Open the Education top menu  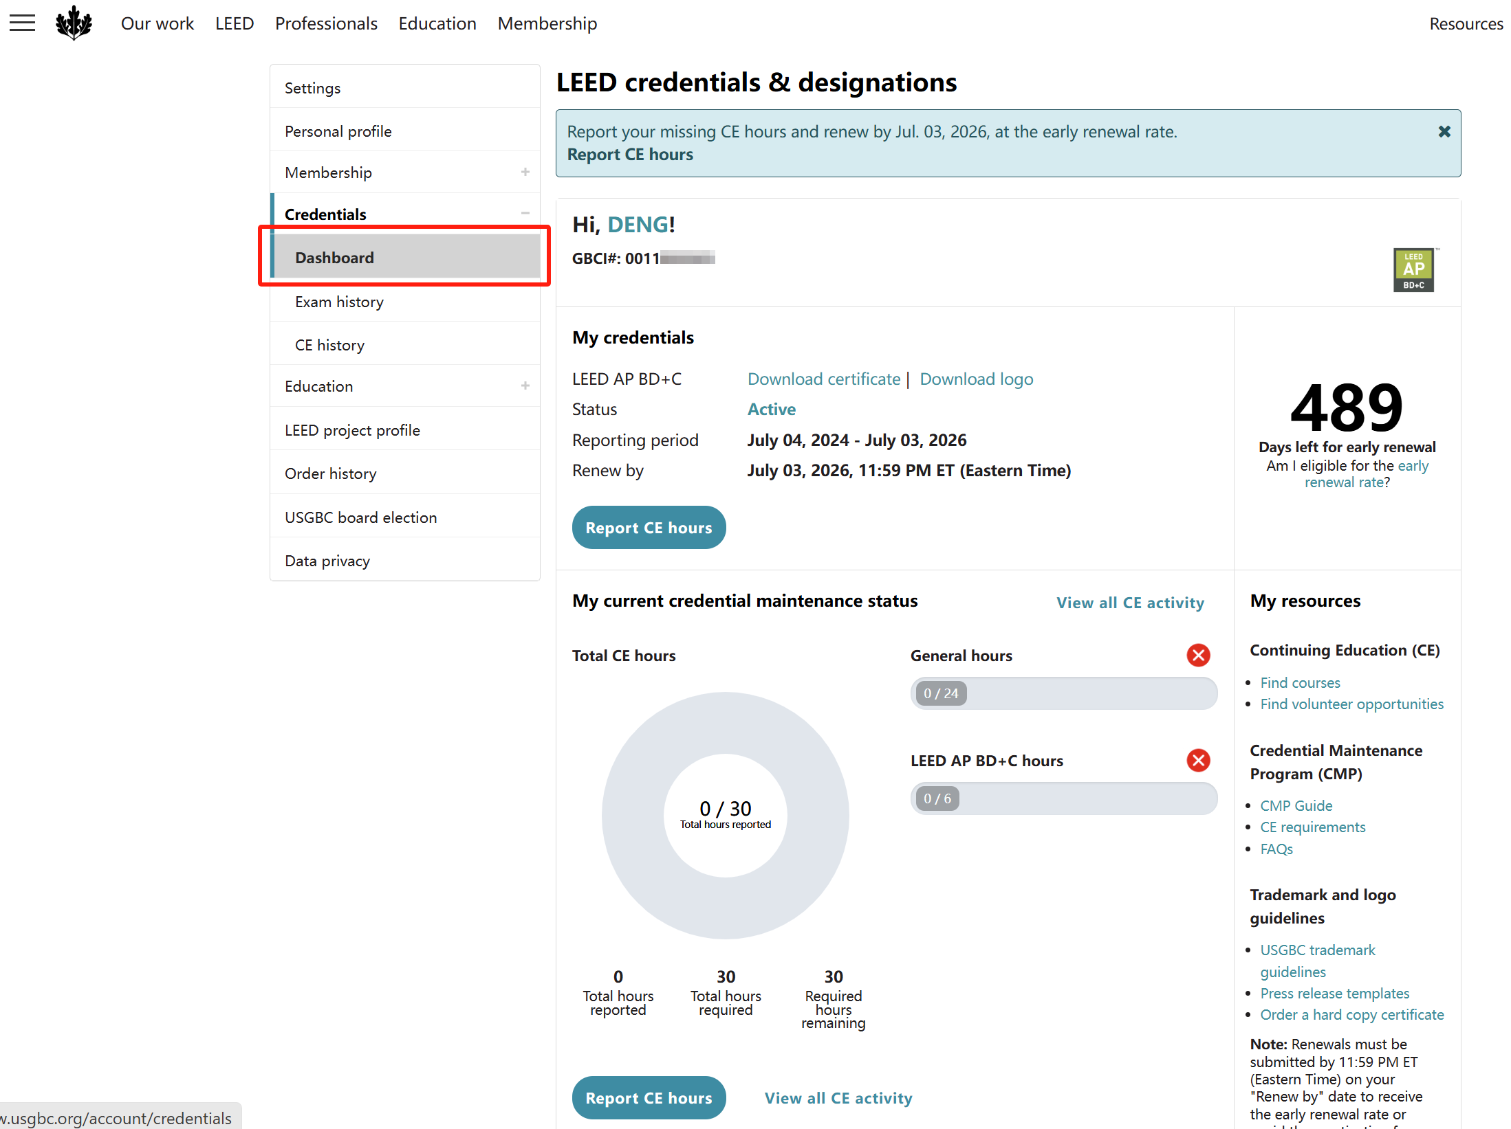pyautogui.click(x=437, y=23)
